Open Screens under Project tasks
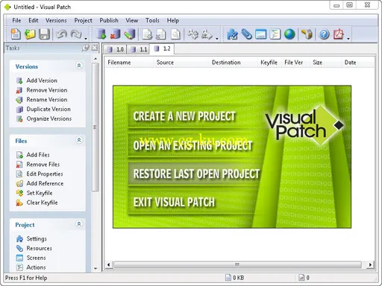Screen dimensions: 382x286 [36, 258]
